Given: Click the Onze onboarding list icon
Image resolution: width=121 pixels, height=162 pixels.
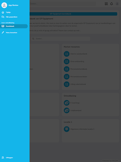Looking at the screenshot, I should [x=66, y=61].
